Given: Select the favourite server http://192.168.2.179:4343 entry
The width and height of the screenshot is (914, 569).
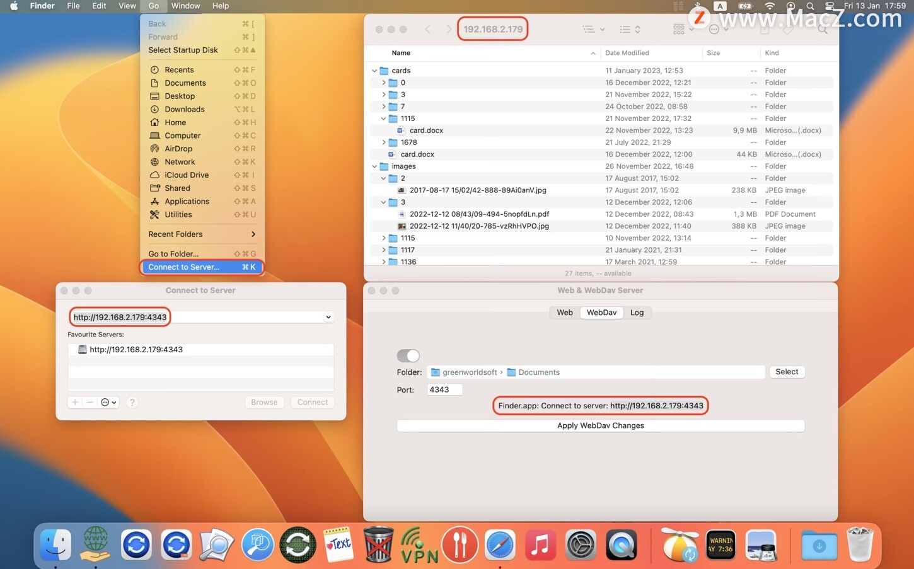Looking at the screenshot, I should [x=201, y=349].
